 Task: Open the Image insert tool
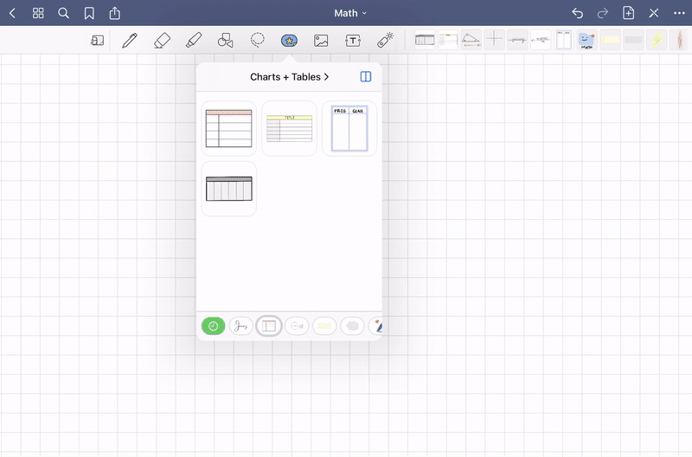321,40
